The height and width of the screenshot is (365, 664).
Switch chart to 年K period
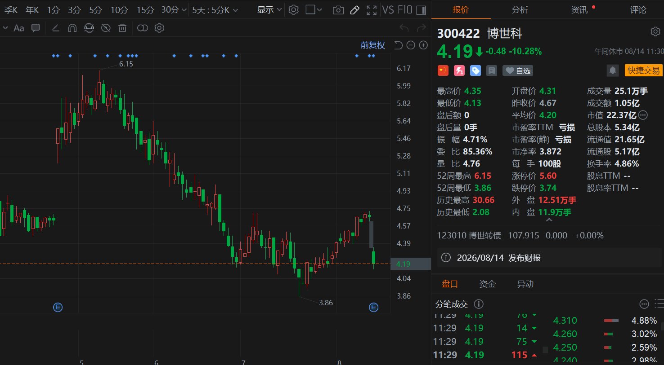(32, 10)
